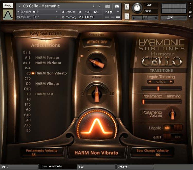This screenshot has width=193, height=170.
Task: Turn the Volume knob
Action: pos(97,94)
